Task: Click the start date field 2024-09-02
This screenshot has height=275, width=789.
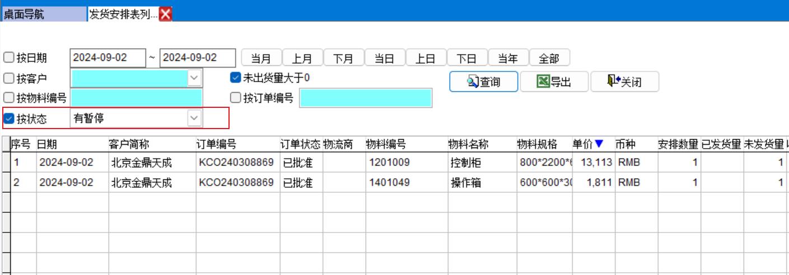Action: pos(107,58)
